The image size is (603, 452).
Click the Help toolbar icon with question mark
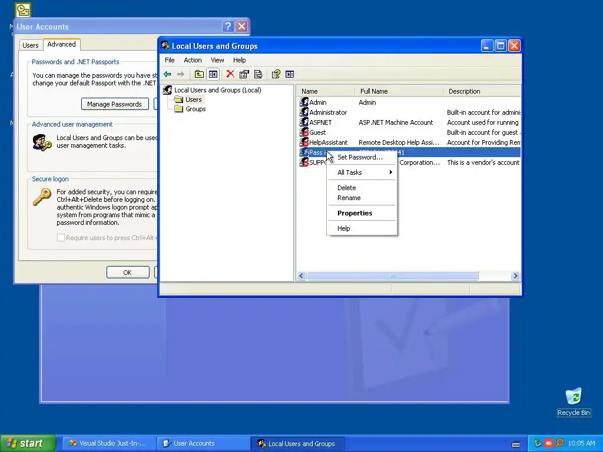(x=276, y=74)
